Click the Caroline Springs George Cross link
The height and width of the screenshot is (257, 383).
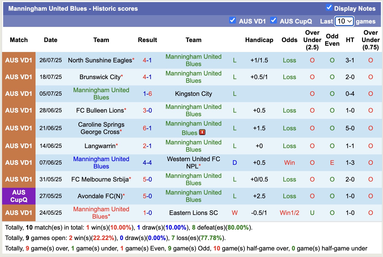point(101,128)
